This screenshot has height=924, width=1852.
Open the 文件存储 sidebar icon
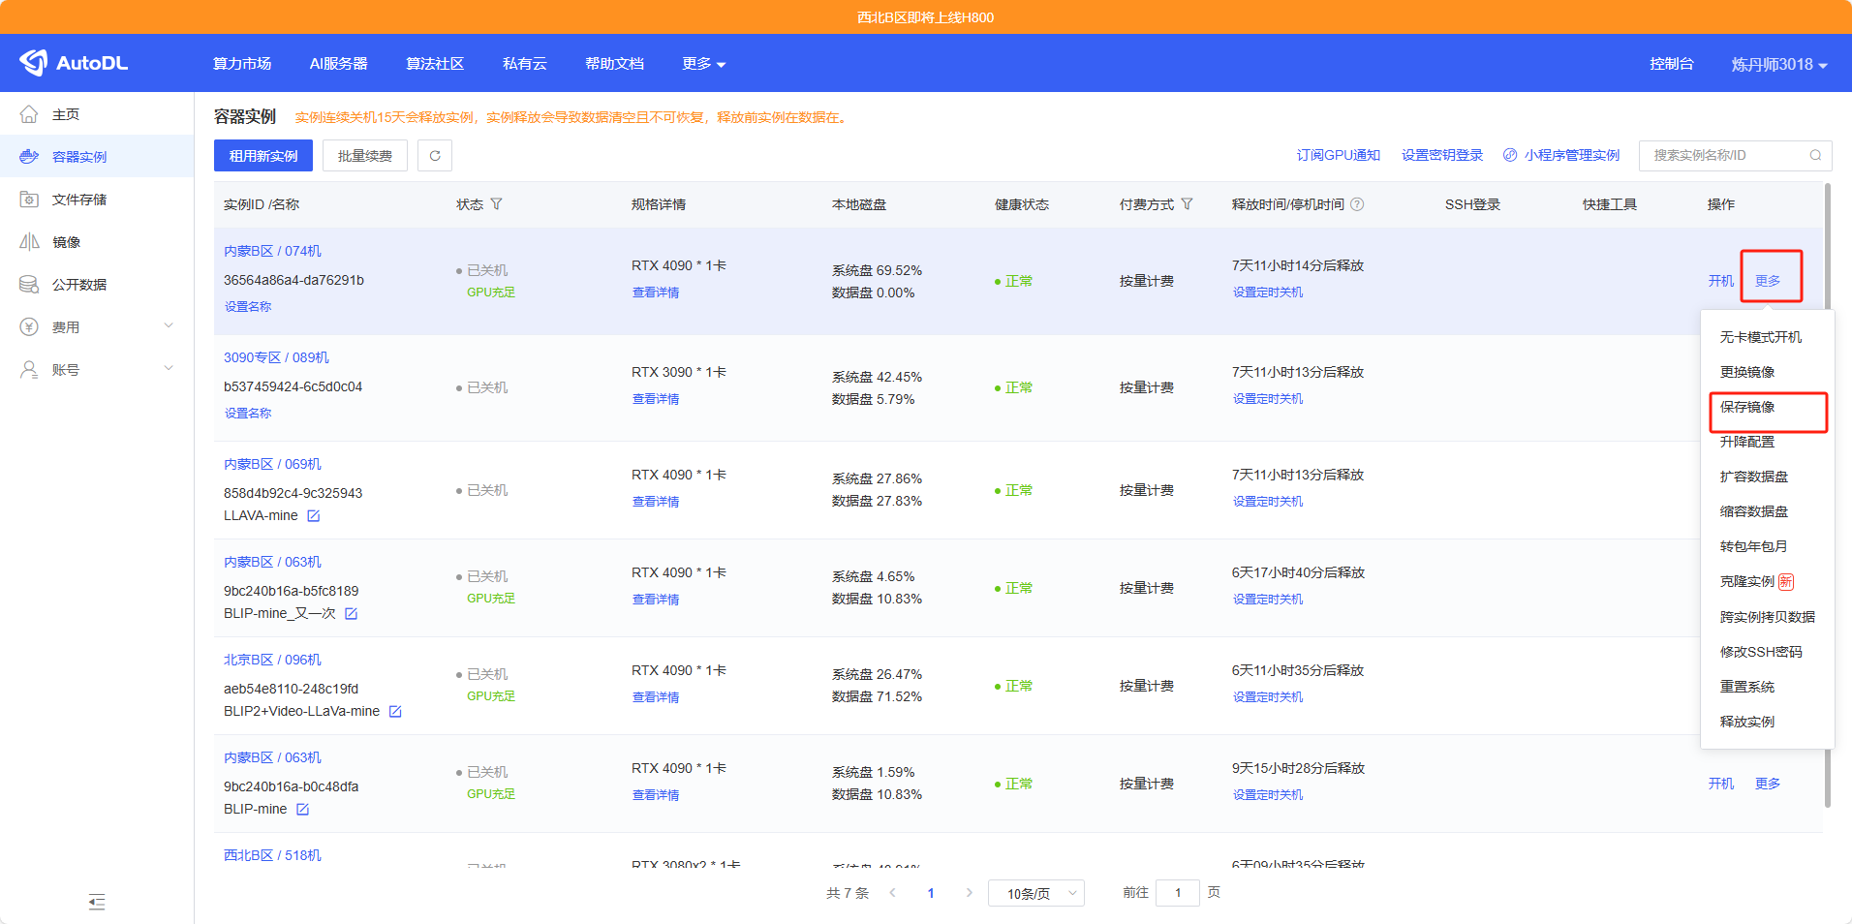point(29,200)
